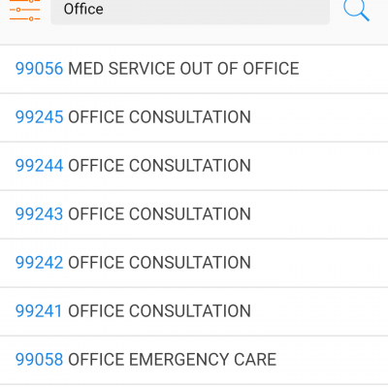The image size is (388, 388).
Task: Select the 99245 OFFICE CONSULTATION row
Action: tap(194, 117)
